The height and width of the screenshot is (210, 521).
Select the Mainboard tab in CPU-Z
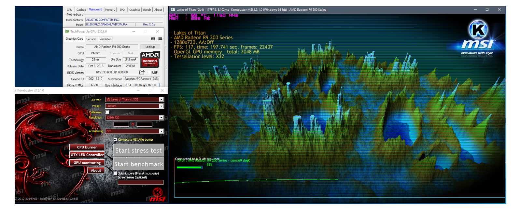(95, 10)
